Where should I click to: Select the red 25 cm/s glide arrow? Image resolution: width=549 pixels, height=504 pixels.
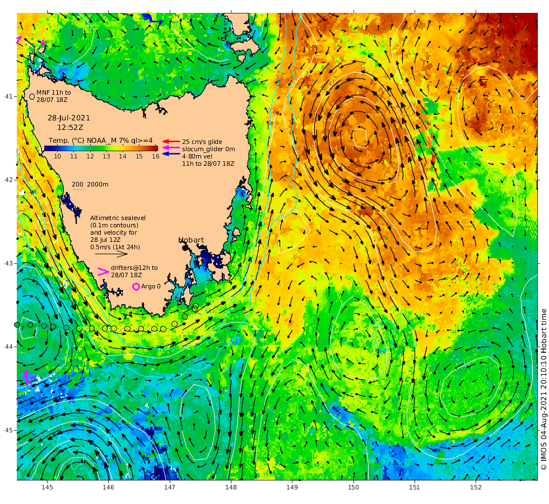[171, 141]
